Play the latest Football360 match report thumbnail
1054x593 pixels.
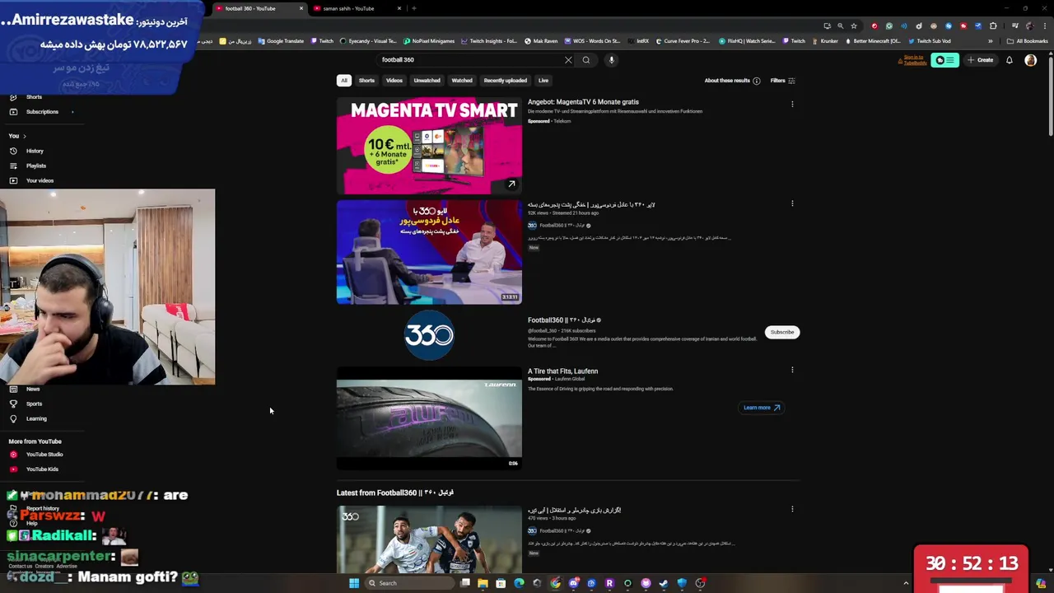click(x=429, y=540)
